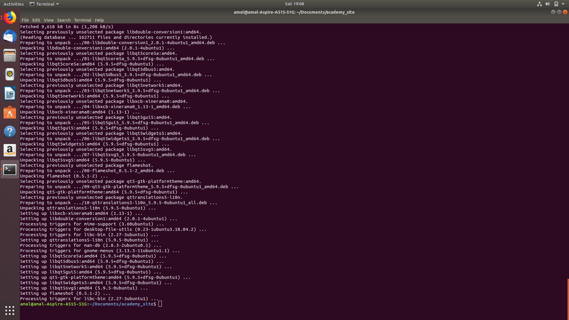Open the Help question mark icon
Screen dimensions: 569x320
pos(10,132)
